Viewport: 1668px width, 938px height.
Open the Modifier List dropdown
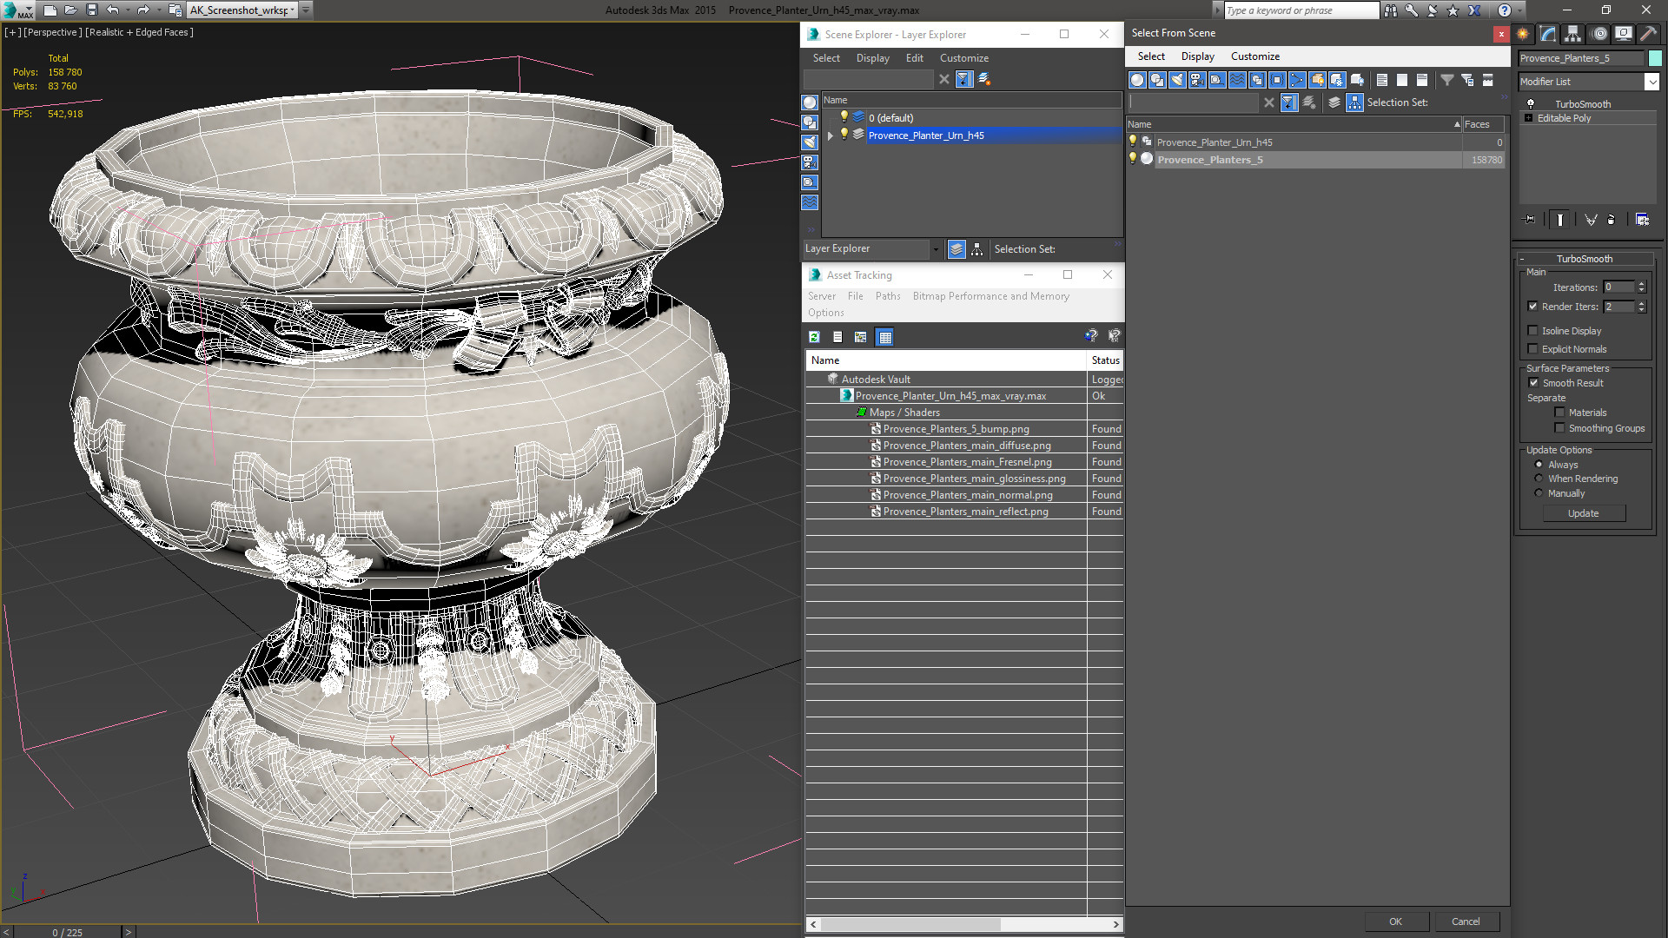(x=1651, y=82)
